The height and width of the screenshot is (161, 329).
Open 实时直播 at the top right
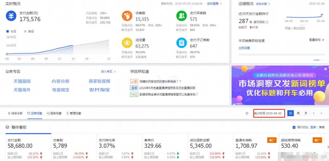(213, 4)
